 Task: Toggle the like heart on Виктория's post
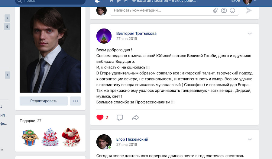(100, 118)
